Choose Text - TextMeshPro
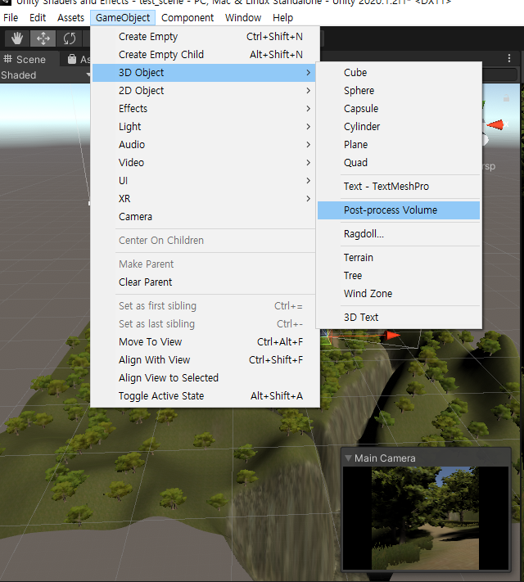 [399, 187]
